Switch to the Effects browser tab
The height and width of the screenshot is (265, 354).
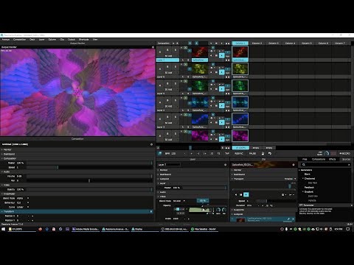point(333,159)
